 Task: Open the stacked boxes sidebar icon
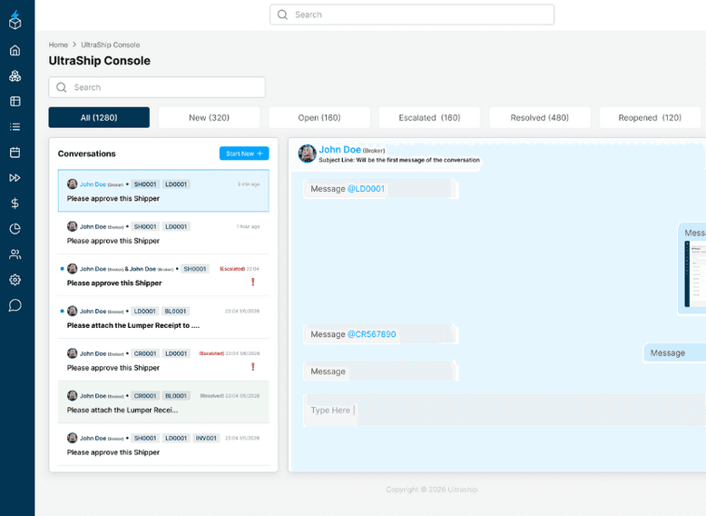(15, 75)
